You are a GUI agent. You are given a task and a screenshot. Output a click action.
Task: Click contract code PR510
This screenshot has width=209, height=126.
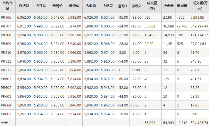click(x=6, y=52)
